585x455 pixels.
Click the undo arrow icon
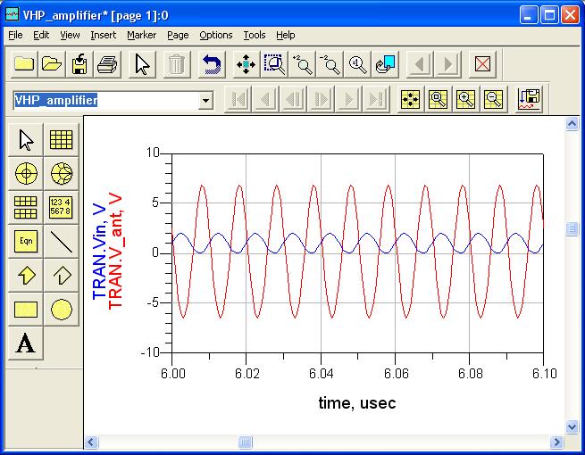point(212,64)
